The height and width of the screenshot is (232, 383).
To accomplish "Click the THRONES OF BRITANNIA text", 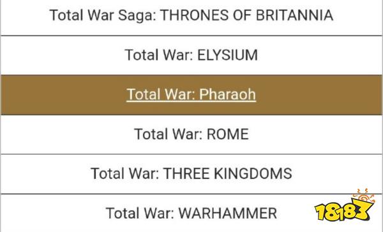I will [x=246, y=15].
